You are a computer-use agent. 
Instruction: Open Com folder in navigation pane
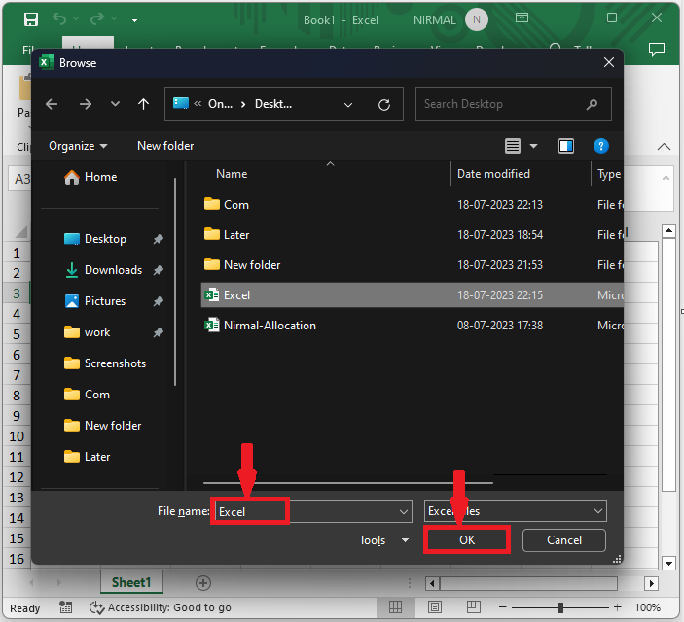coord(87,395)
